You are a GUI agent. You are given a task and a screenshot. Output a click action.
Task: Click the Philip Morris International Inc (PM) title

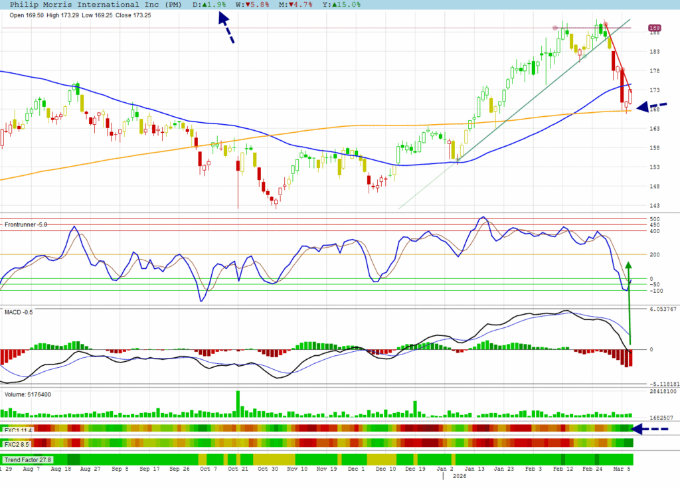tap(96, 4)
